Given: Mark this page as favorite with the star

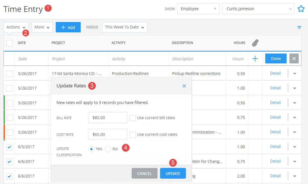Looking at the screenshot, I should (x=301, y=9).
